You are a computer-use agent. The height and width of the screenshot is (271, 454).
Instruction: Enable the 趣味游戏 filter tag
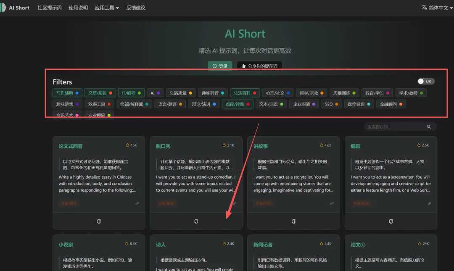(67, 104)
